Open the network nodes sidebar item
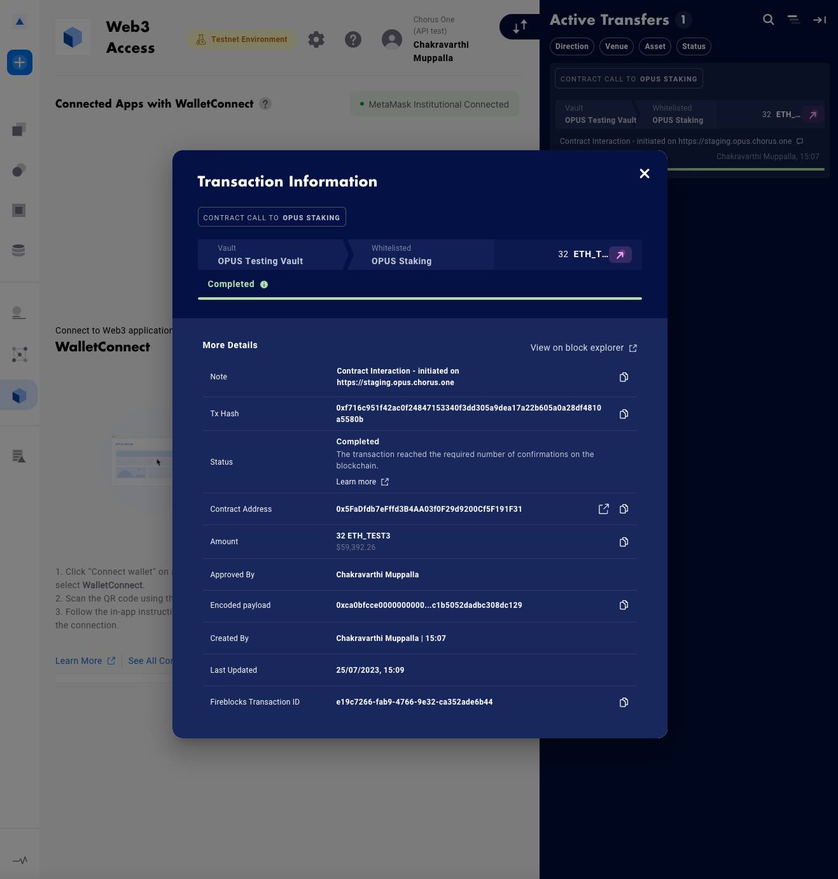Screen dimensions: 838x879 pos(20,355)
